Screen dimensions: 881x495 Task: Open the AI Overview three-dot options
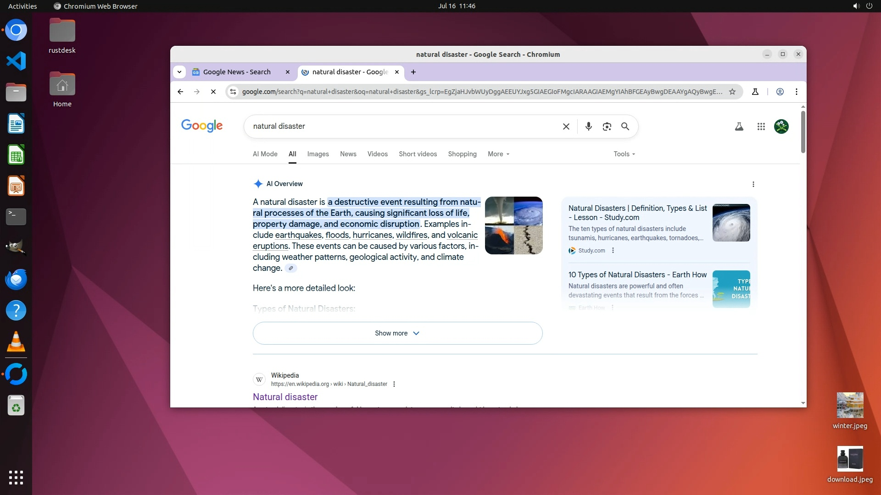click(x=753, y=184)
